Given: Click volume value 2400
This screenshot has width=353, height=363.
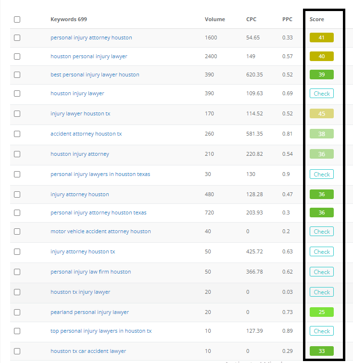Looking at the screenshot, I should (x=211, y=56).
